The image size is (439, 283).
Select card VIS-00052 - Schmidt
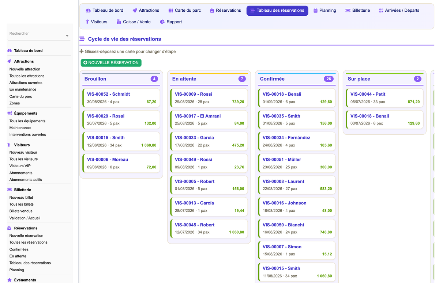click(121, 98)
